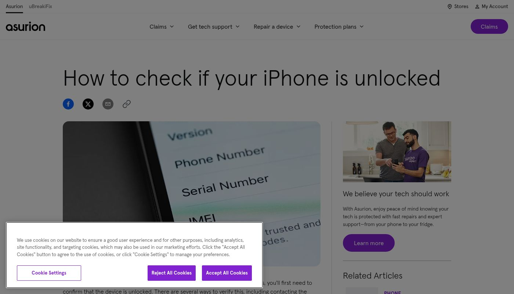Open the Get tech support dropdown
The height and width of the screenshot is (294, 514).
click(x=214, y=27)
